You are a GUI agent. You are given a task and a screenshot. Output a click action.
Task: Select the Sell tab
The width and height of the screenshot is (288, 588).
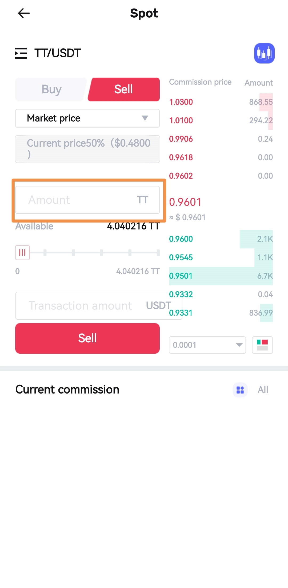pos(124,89)
